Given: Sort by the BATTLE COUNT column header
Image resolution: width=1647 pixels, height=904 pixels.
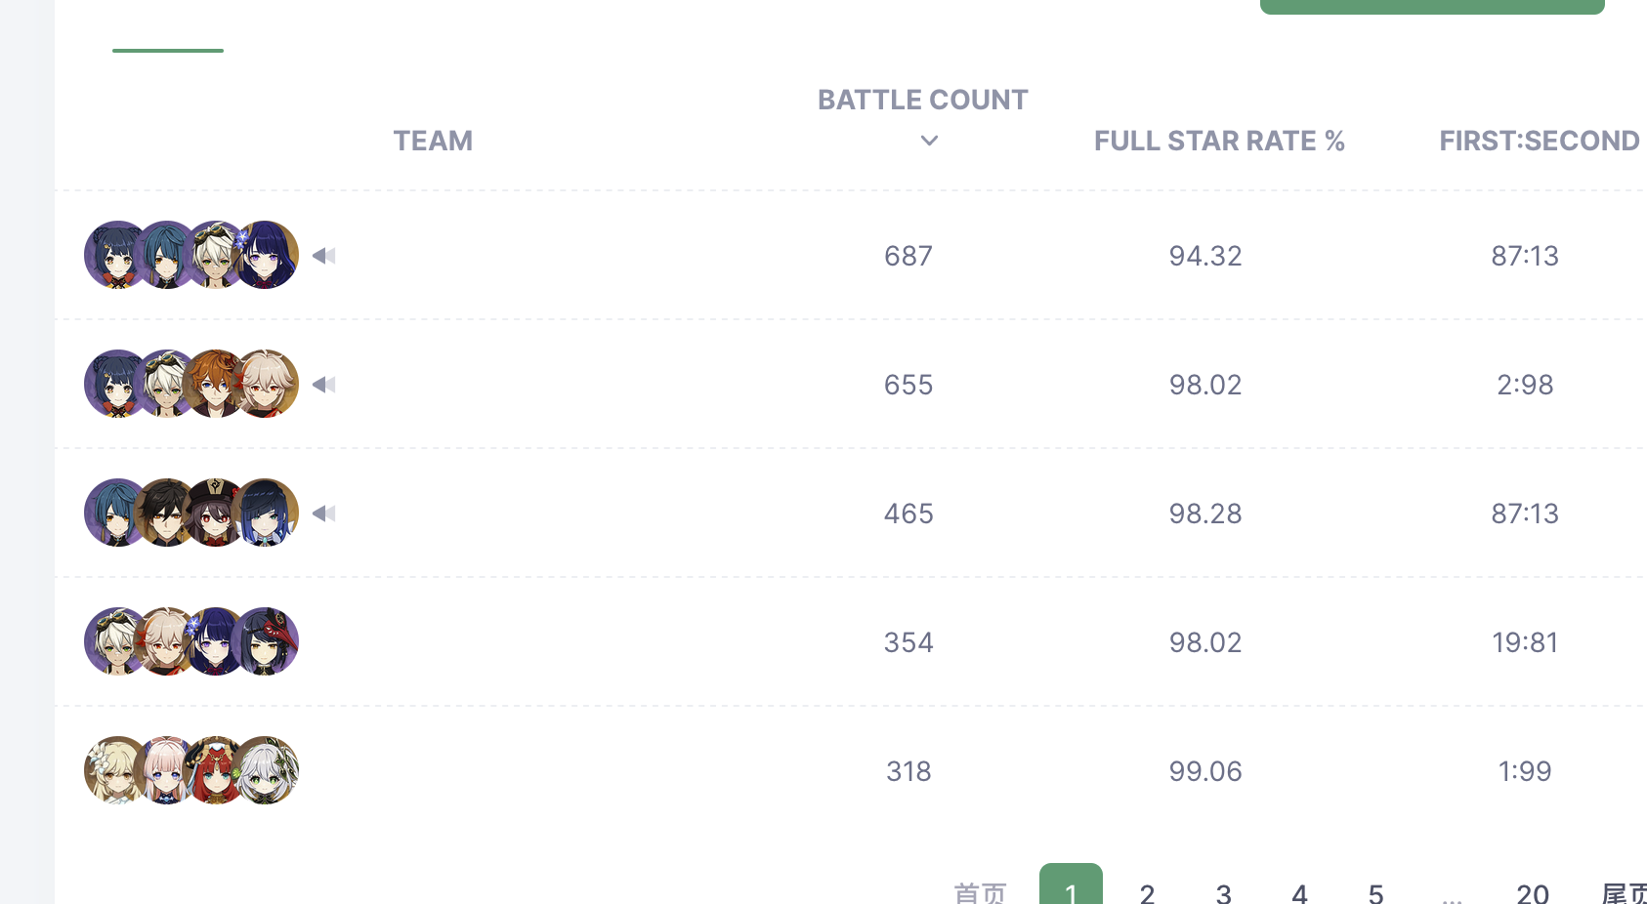Looking at the screenshot, I should 922,100.
